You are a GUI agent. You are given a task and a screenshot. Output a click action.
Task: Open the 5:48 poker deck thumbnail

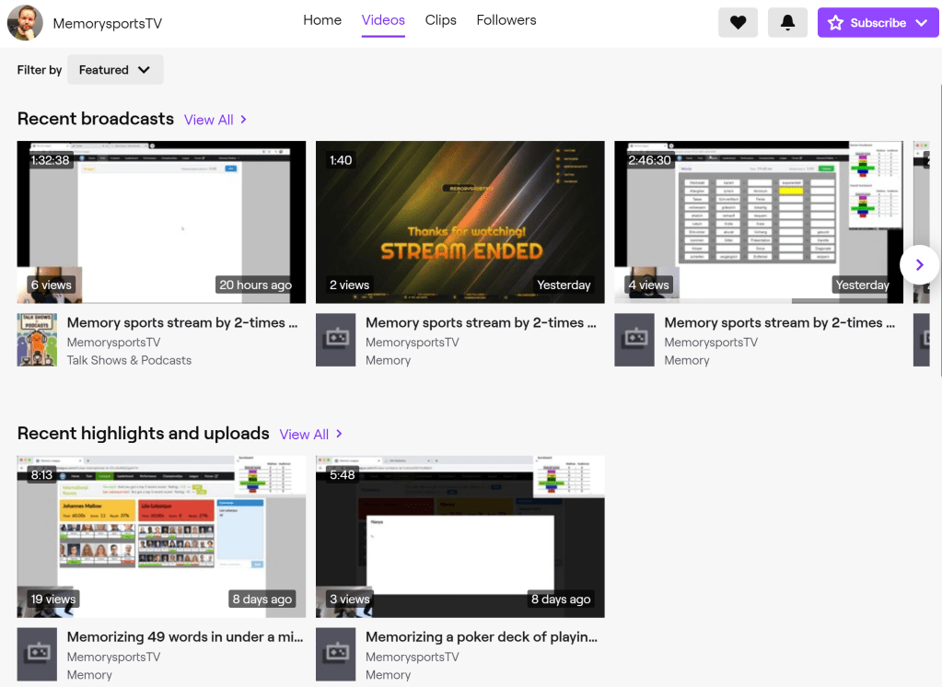pyautogui.click(x=459, y=536)
